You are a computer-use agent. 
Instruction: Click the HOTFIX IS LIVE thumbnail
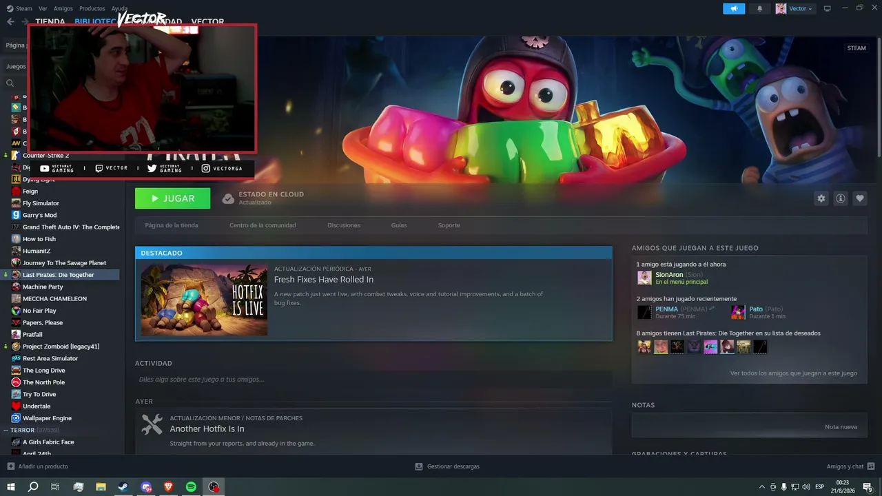click(204, 300)
